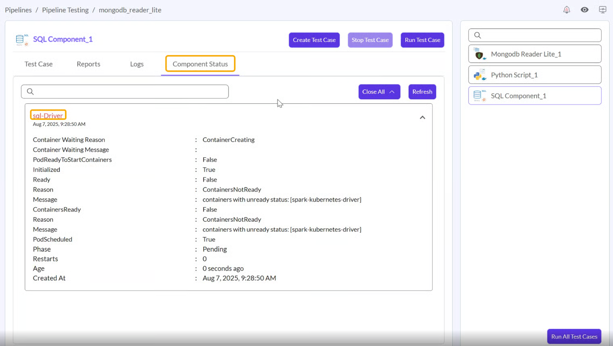The height and width of the screenshot is (346, 613).
Task: Click the search icon in right panel
Action: (477, 35)
